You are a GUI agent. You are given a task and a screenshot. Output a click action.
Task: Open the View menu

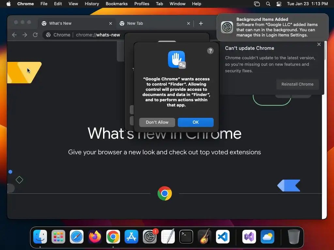coord(73,4)
